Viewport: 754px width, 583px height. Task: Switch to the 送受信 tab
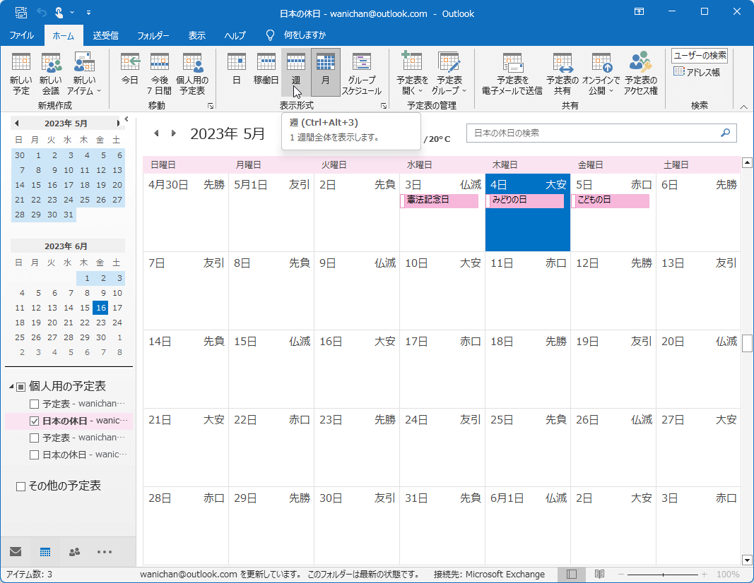(106, 35)
